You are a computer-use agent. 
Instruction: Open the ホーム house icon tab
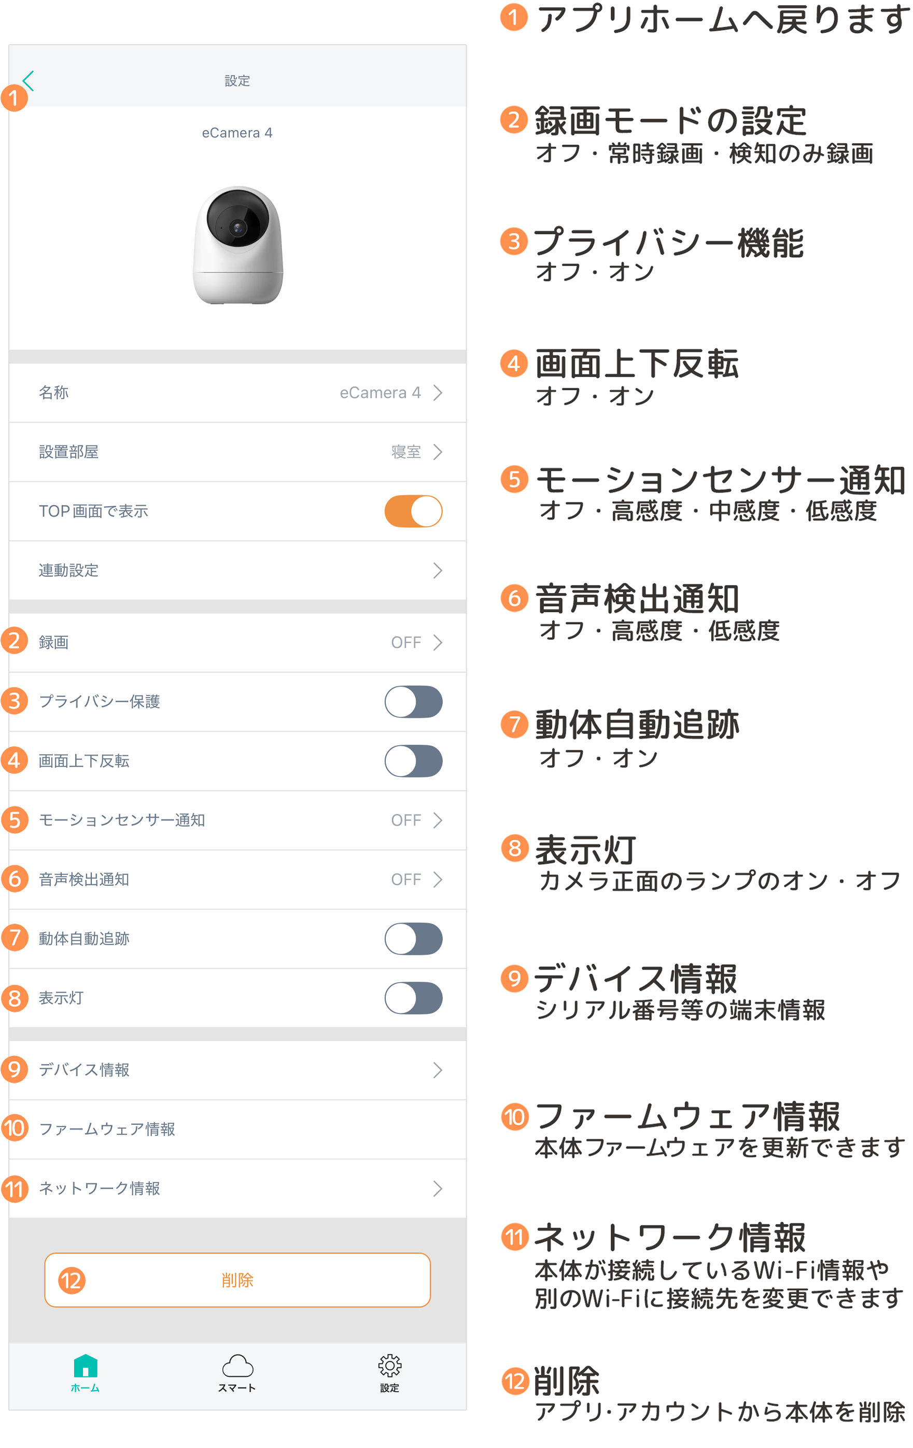click(x=86, y=1373)
